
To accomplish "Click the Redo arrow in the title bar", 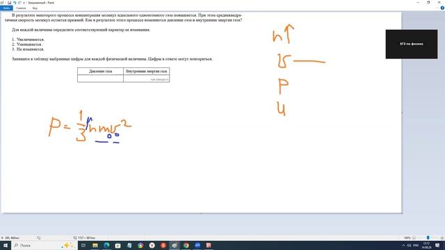I will (19, 3).
